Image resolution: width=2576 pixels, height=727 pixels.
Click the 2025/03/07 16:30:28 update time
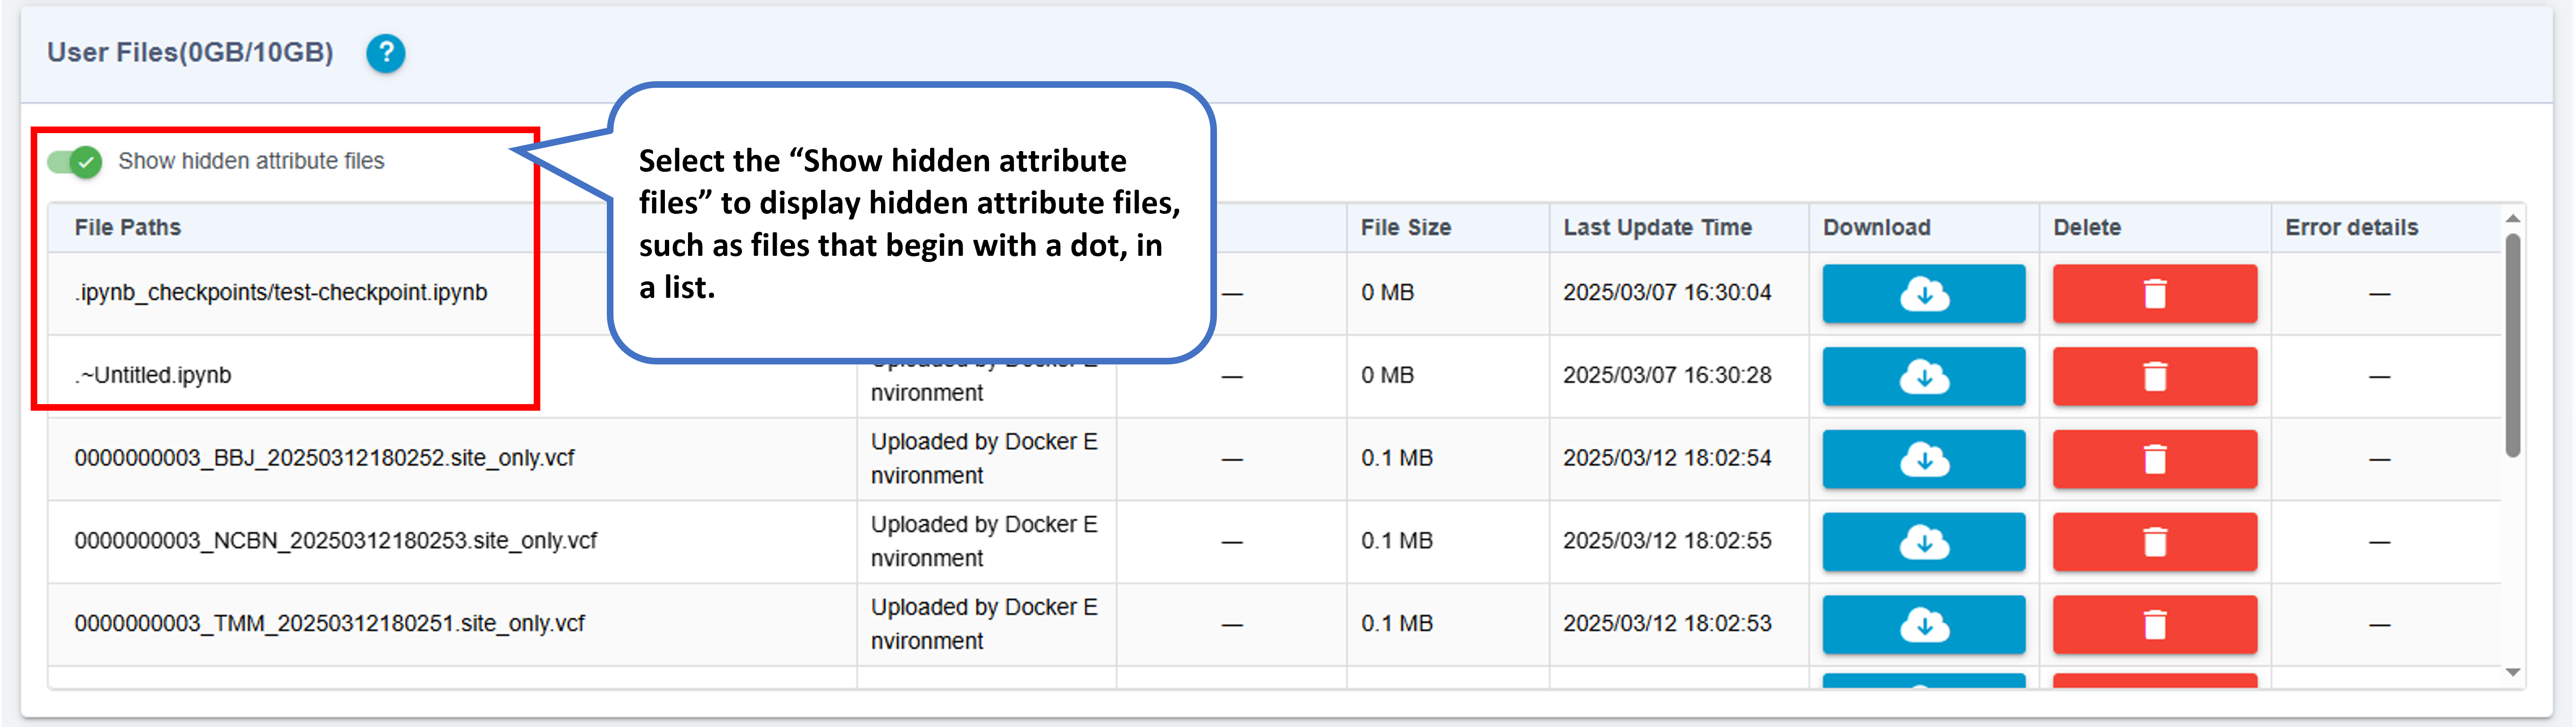coord(1667,376)
